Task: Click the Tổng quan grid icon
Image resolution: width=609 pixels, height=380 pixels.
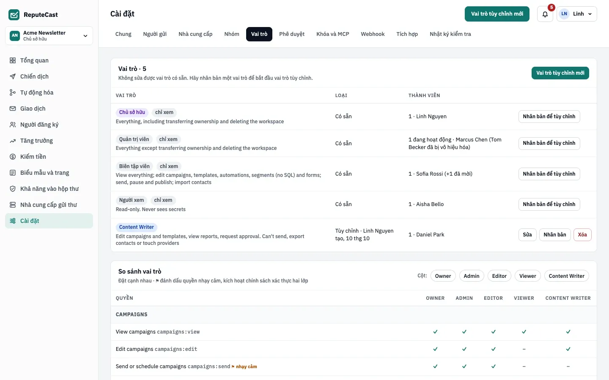Action: (x=13, y=60)
